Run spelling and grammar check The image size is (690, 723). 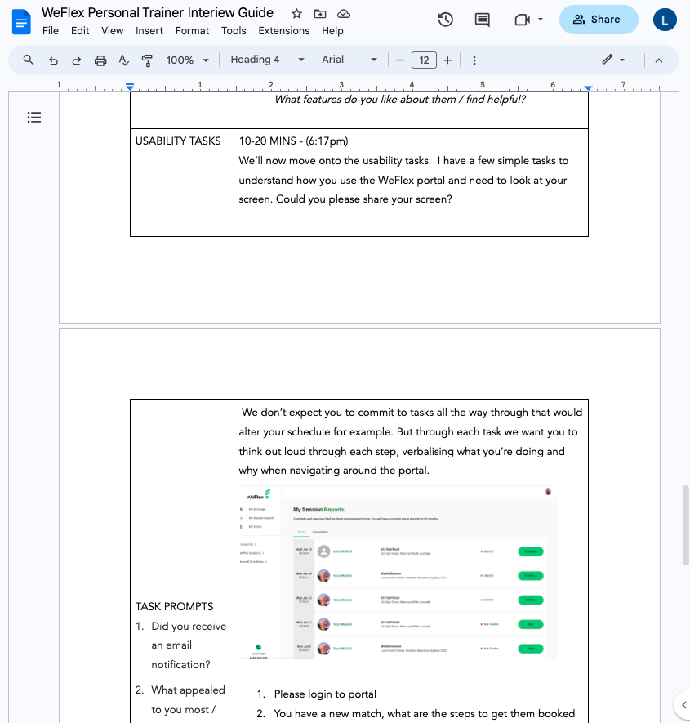pyautogui.click(x=123, y=60)
